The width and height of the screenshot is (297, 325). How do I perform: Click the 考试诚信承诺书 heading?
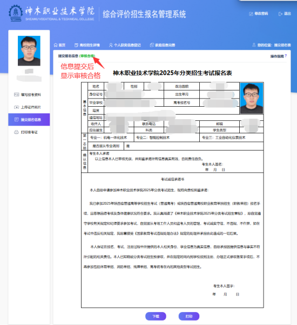(172, 179)
